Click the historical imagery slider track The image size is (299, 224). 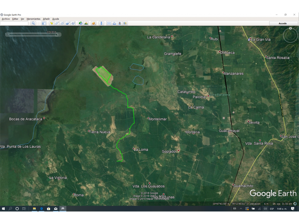tap(33, 35)
